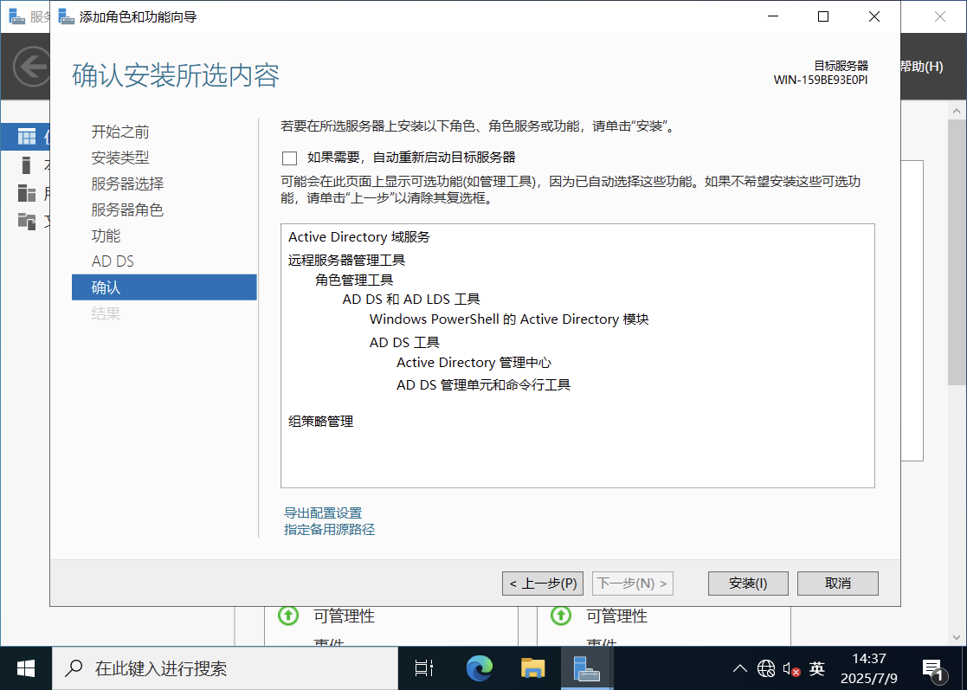Open the Server Manager dashboard sidebar icon

tap(27, 136)
